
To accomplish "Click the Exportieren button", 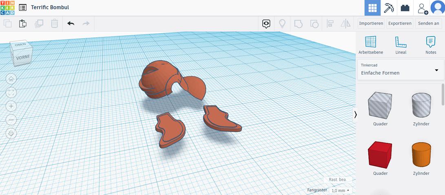I will (x=399, y=24).
